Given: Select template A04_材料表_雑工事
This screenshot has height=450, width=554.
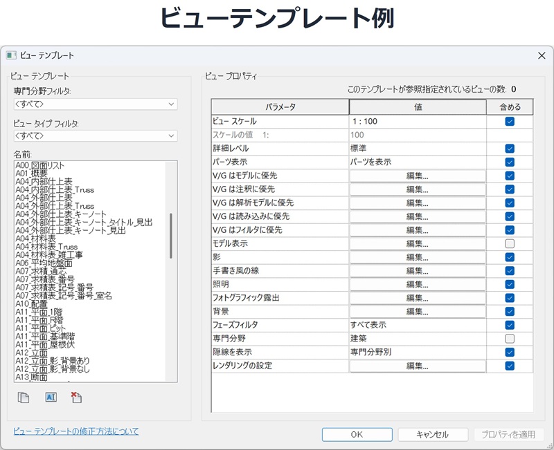Looking at the screenshot, I should pyautogui.click(x=49, y=254).
